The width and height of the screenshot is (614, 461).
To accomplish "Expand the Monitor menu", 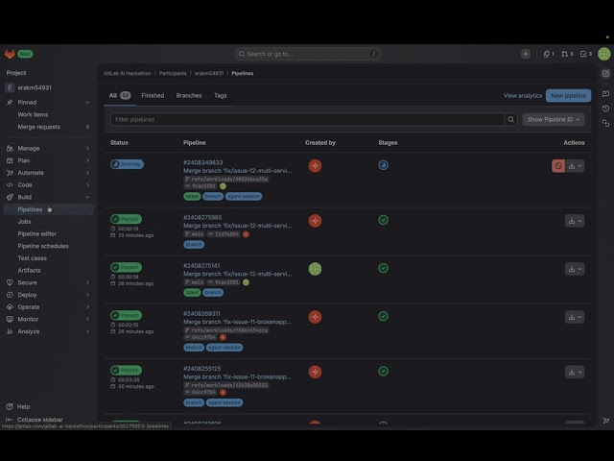I will [x=48, y=319].
